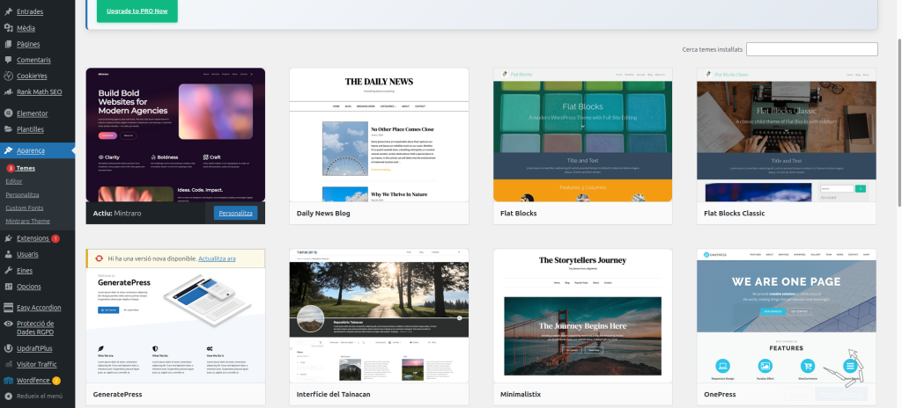Click the Actualitza ara link for GeneratePress
902x408 pixels.
pos(217,259)
